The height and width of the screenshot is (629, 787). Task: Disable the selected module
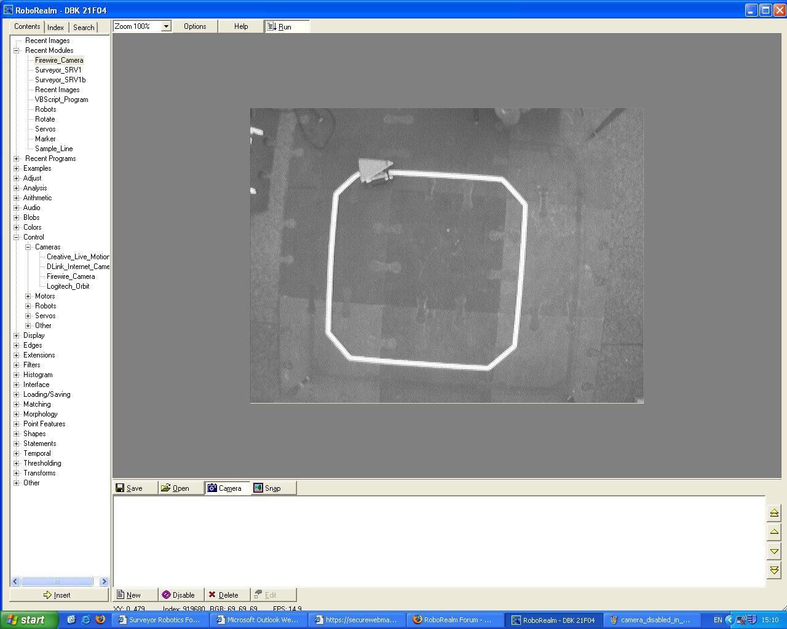tap(181, 595)
